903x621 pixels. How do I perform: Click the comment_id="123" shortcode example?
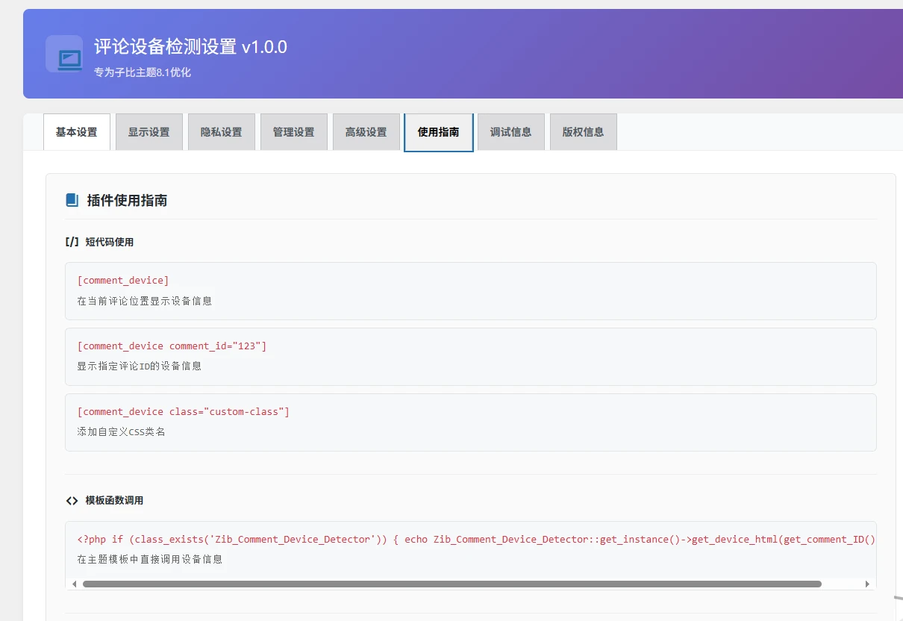click(172, 346)
